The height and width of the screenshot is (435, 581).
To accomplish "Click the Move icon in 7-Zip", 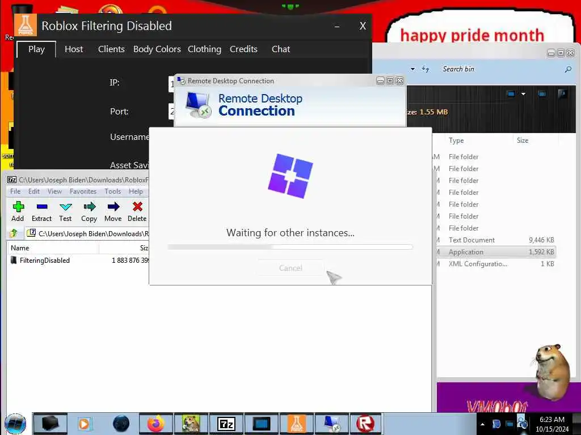I will tap(113, 207).
